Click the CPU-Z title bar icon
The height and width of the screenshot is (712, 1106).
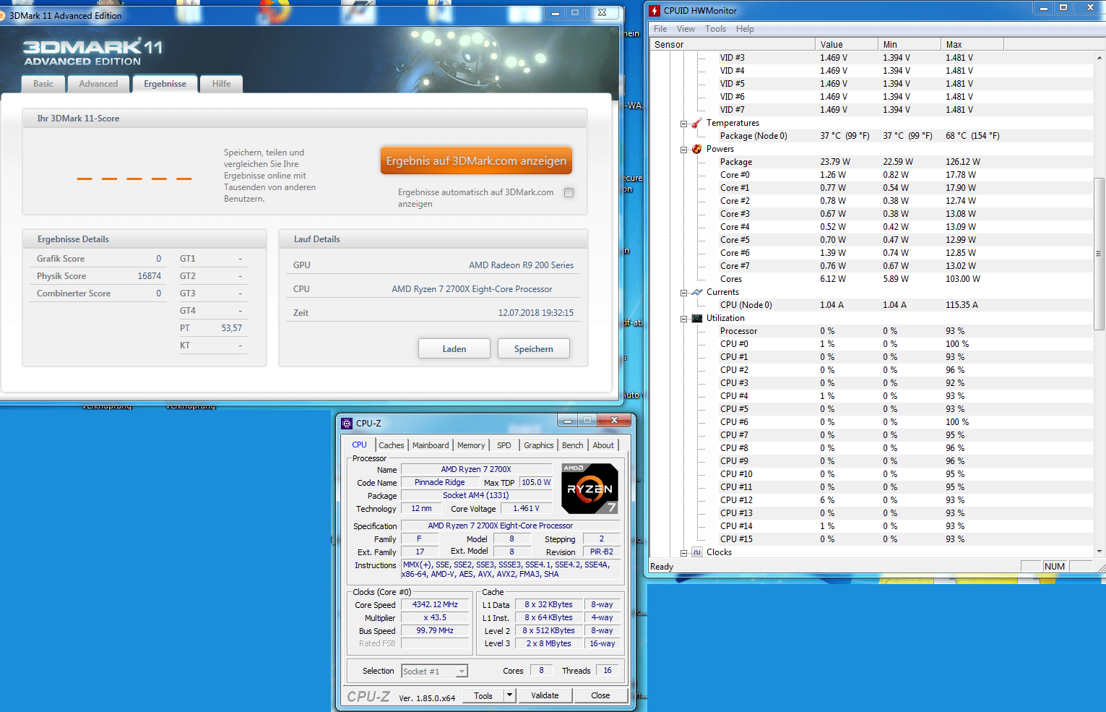click(x=347, y=424)
